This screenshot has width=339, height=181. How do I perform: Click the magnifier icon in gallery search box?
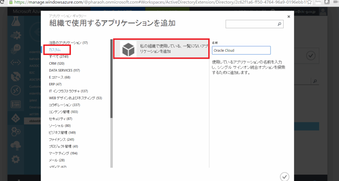tap(279, 24)
